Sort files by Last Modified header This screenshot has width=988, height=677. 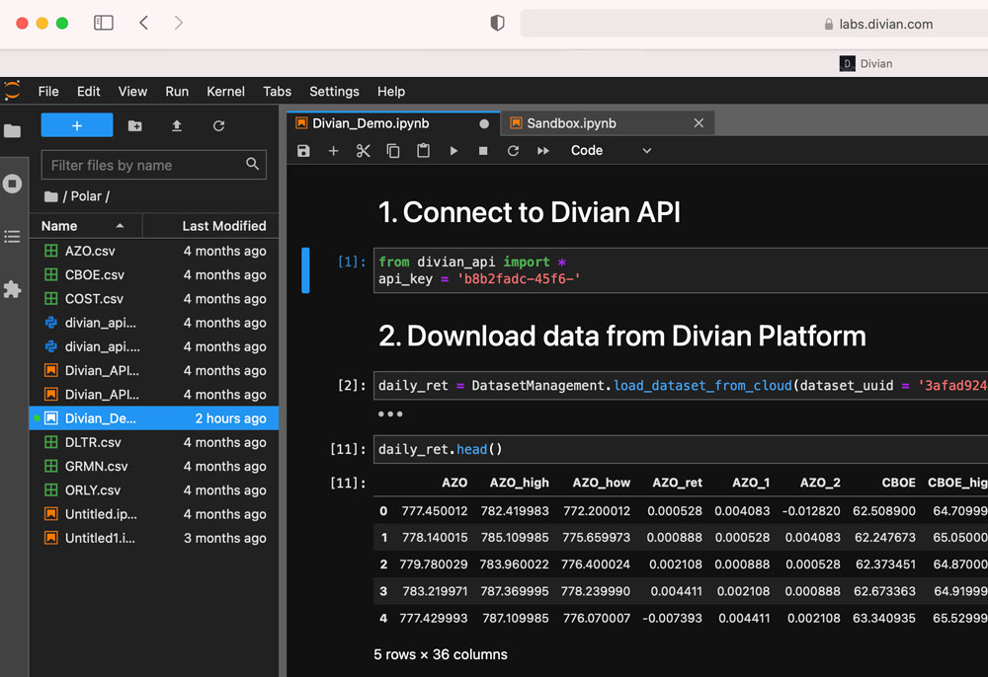[211, 226]
